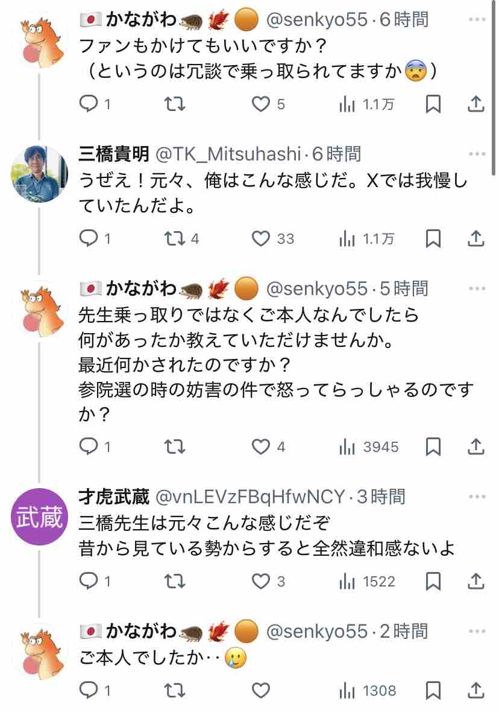Viewport: 499px width, 712px height.
Task: Open @TK_Mitsuhashi profile handle
Action: (x=228, y=154)
